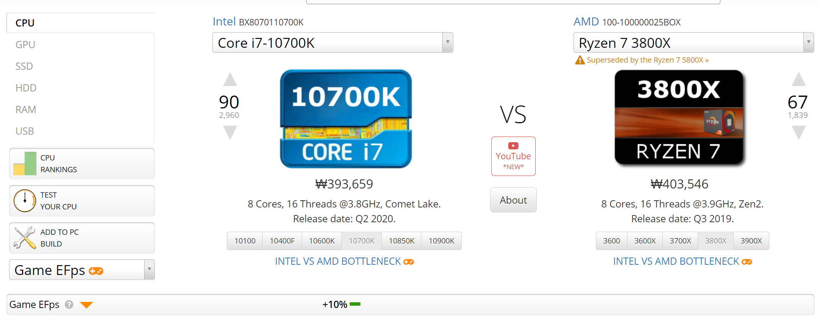This screenshot has width=819, height=322.
Task: Click the 1,839 vote count
Action: (x=798, y=115)
